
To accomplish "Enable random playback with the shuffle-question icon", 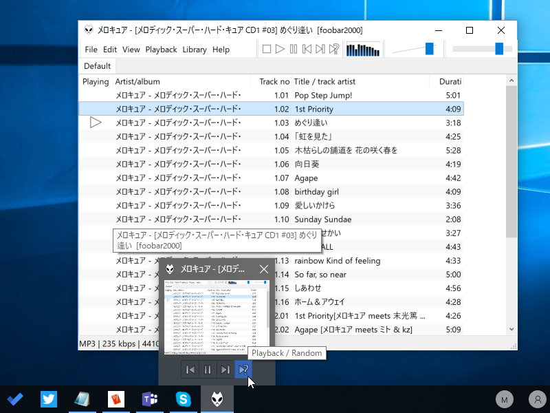I will point(334,49).
